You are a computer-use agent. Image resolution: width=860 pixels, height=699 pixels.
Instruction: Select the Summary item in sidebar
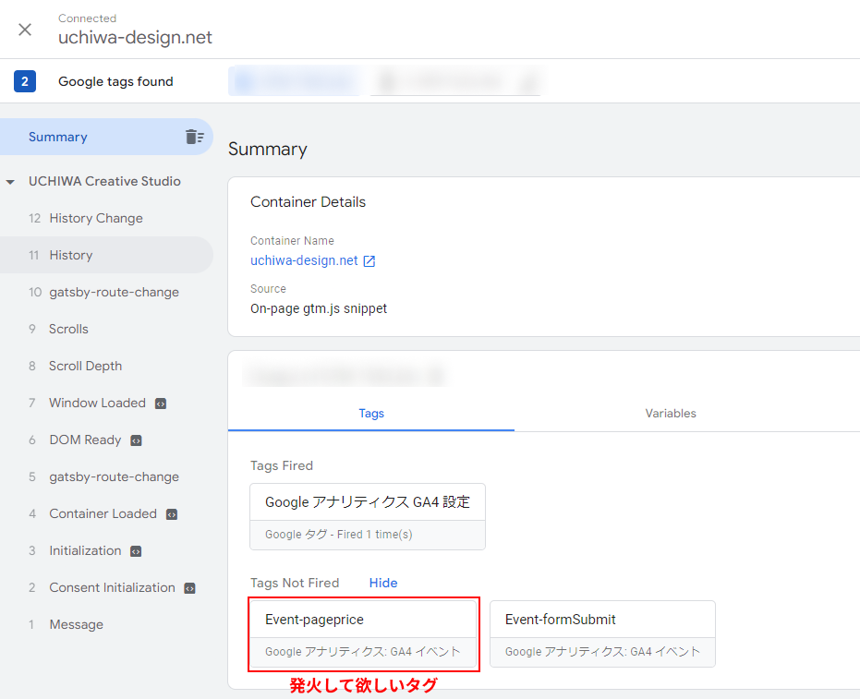(106, 137)
